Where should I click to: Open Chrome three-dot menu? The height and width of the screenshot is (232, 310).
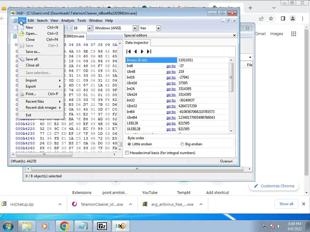(302, 18)
